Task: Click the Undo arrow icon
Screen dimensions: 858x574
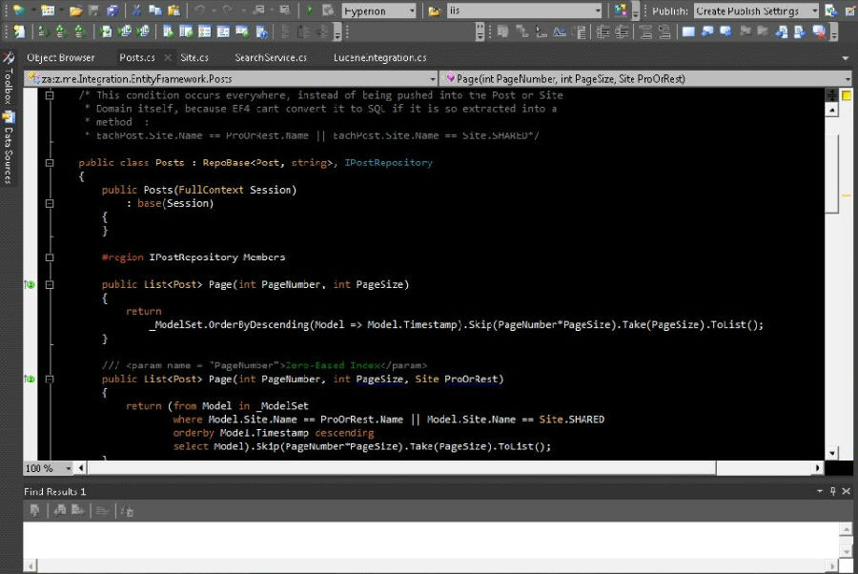Action: 200,10
